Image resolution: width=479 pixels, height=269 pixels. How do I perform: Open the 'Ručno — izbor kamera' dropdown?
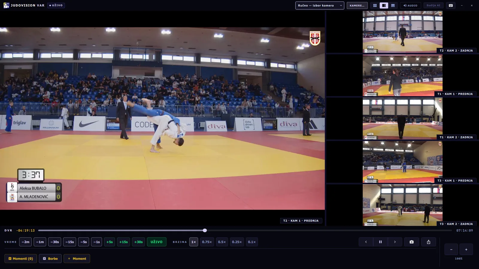[320, 5]
